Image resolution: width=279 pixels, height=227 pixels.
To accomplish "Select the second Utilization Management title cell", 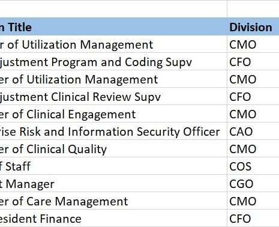I will pos(113,79).
